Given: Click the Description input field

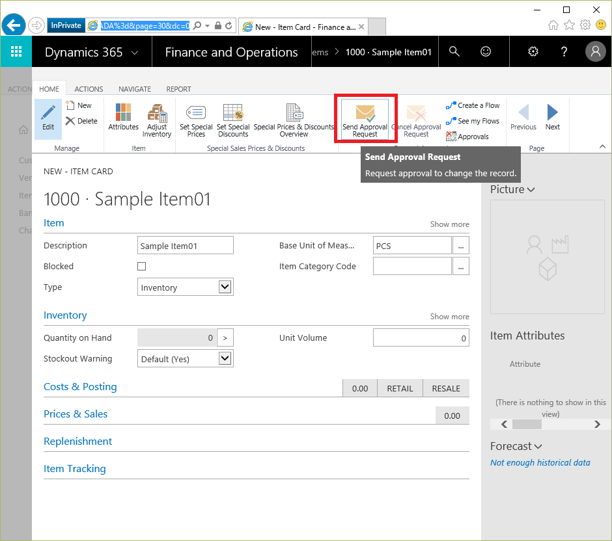Looking at the screenshot, I should coord(186,246).
